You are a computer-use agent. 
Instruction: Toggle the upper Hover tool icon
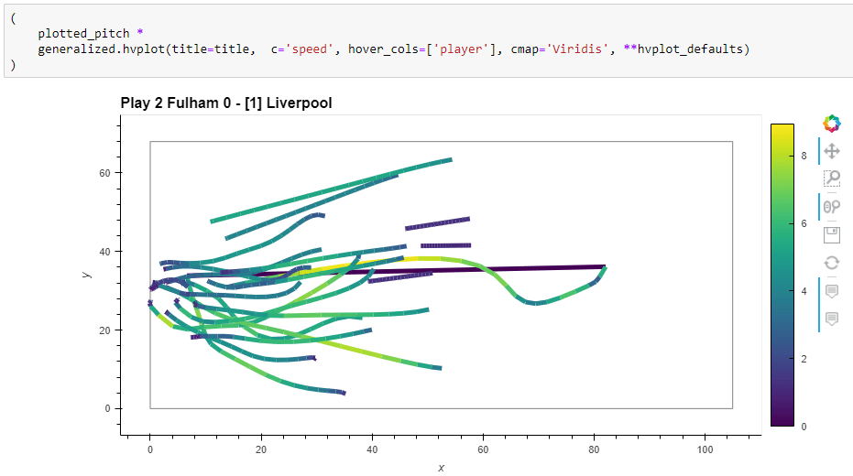(832, 291)
